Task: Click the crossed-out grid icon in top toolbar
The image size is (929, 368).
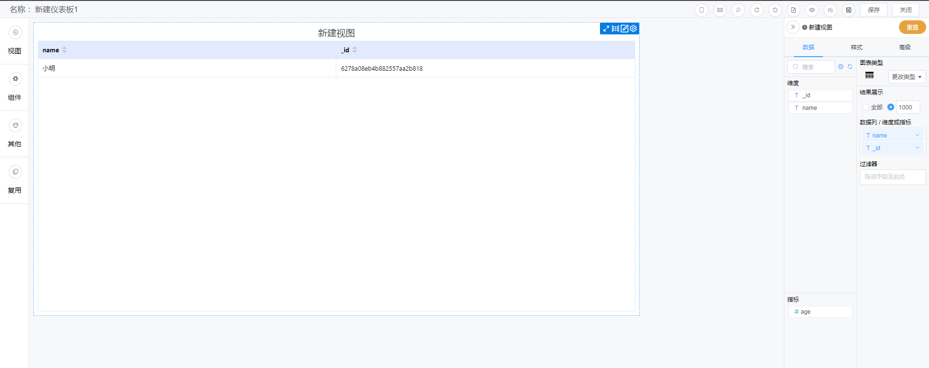Action: pyautogui.click(x=849, y=10)
